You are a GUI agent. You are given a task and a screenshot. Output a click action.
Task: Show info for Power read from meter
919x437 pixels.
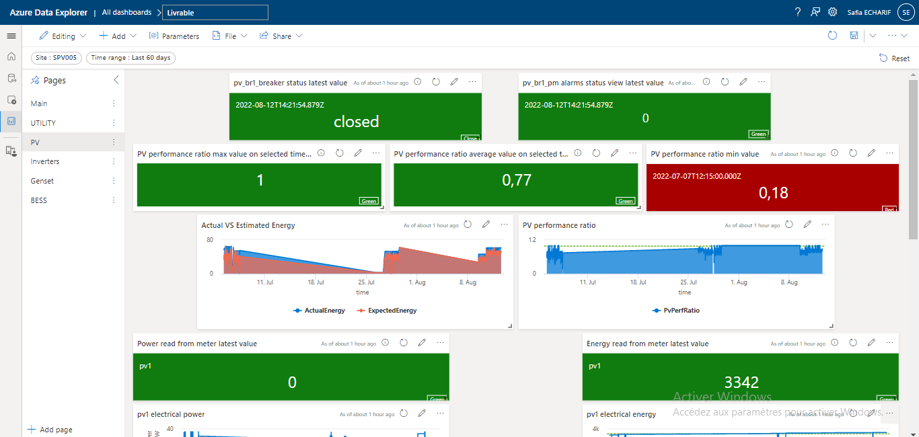coord(385,343)
